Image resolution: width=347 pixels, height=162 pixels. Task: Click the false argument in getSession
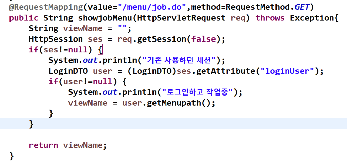204,39
